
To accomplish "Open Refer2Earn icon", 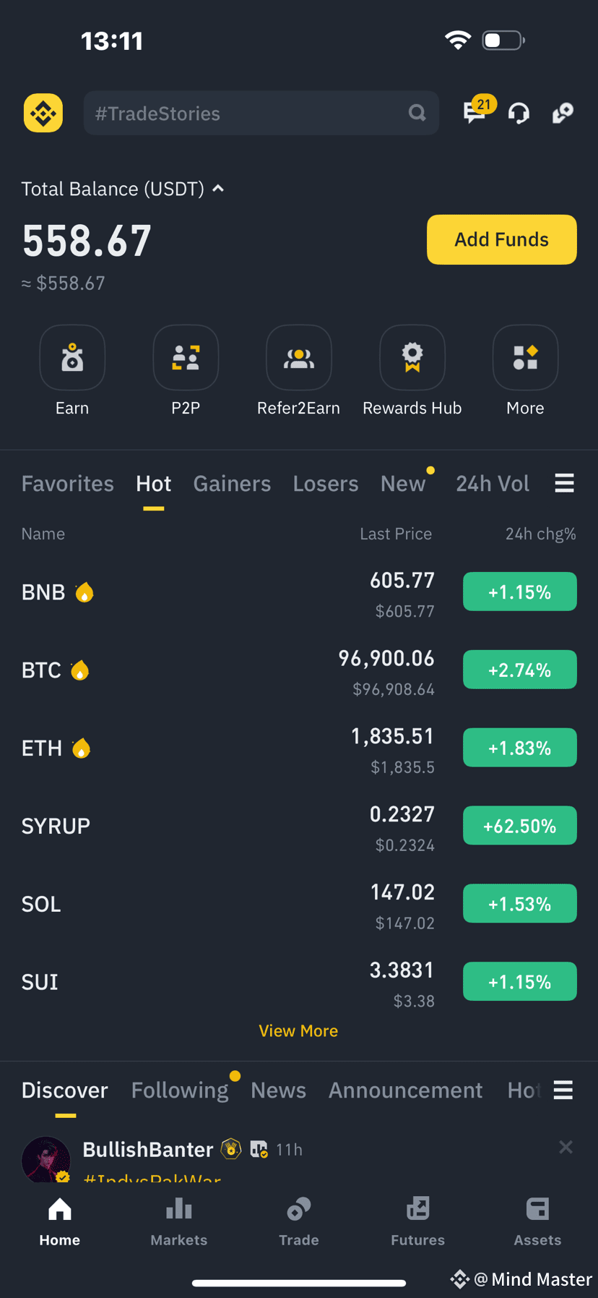I will (x=299, y=357).
